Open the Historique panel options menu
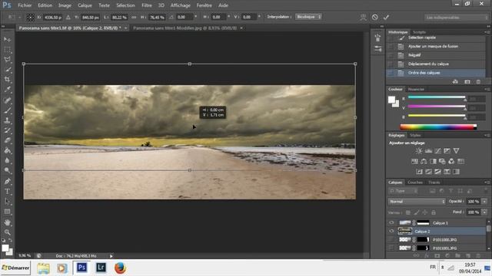This screenshot has width=492, height=276. [487, 32]
